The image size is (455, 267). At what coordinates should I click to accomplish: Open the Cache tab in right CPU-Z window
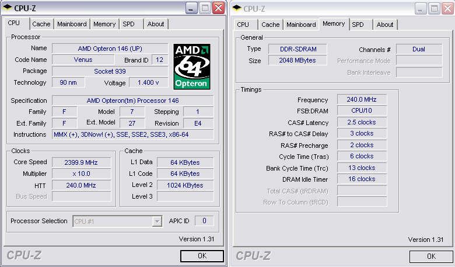click(271, 25)
